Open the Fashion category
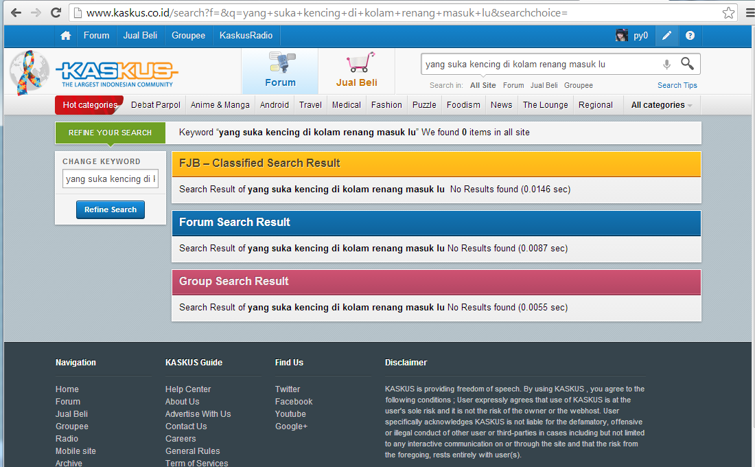755x467 pixels. [x=386, y=105]
